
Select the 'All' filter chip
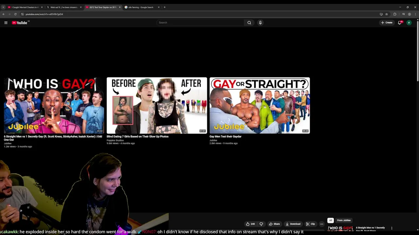coord(331,220)
